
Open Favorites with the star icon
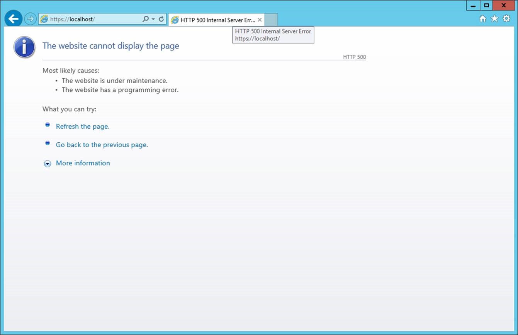click(494, 19)
